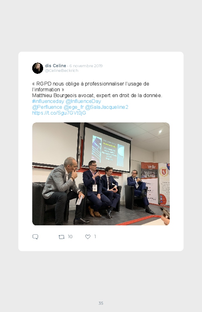Follow the https://t.co/Sgu7GVt0jG link

(59, 113)
